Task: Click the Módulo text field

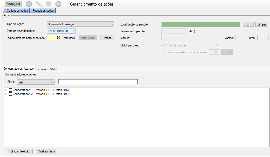Action: (x=190, y=38)
